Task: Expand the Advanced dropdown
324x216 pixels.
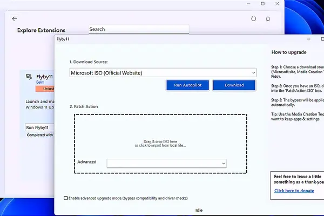Action: click(x=166, y=163)
